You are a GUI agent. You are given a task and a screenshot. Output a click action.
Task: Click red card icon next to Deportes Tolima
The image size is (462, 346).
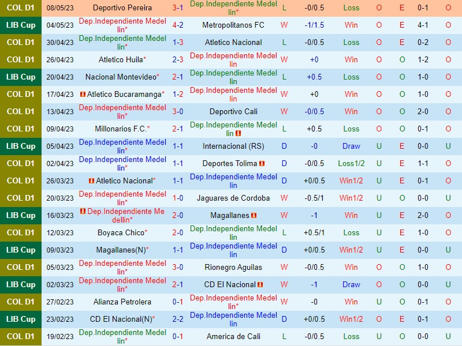[262, 164]
